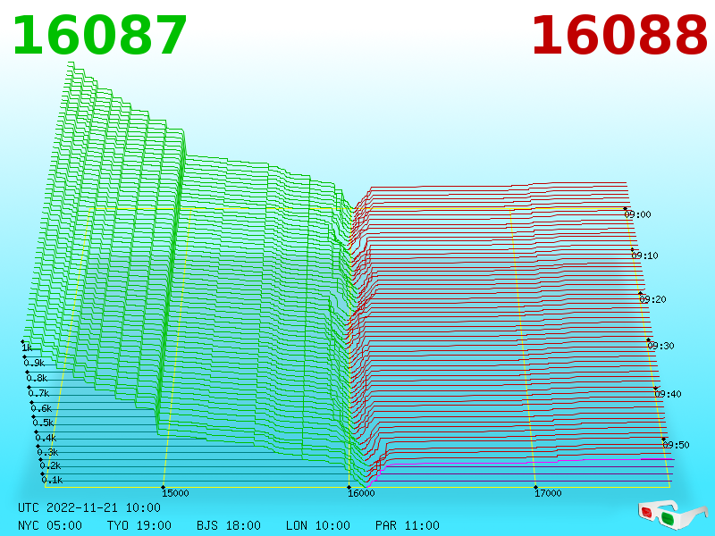The image size is (715, 536).
Task: Click the 0.3k depth axis label
Action: [x=47, y=452]
